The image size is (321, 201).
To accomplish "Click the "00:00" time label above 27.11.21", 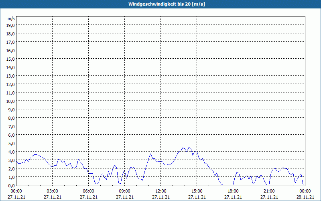I will (16, 191).
